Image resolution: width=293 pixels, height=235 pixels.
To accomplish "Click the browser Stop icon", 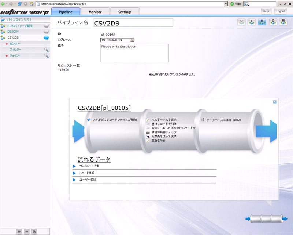I will [x=26, y=4].
